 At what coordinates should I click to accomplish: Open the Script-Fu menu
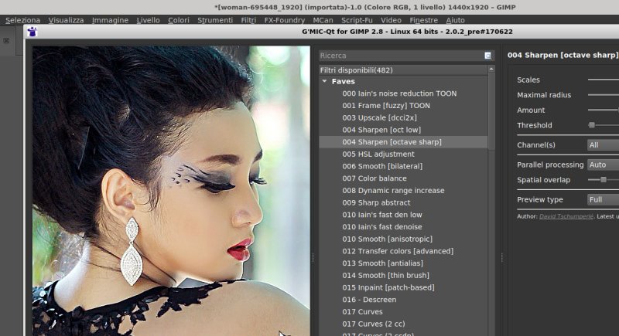(x=357, y=20)
